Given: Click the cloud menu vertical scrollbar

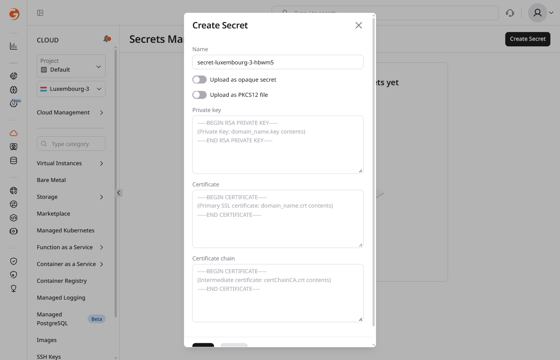Looking at the screenshot, I should click(116, 183).
